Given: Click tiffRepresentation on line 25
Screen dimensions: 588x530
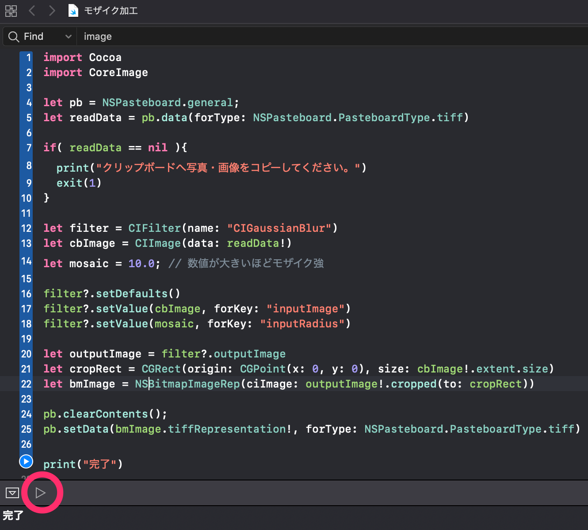Looking at the screenshot, I should [227, 429].
